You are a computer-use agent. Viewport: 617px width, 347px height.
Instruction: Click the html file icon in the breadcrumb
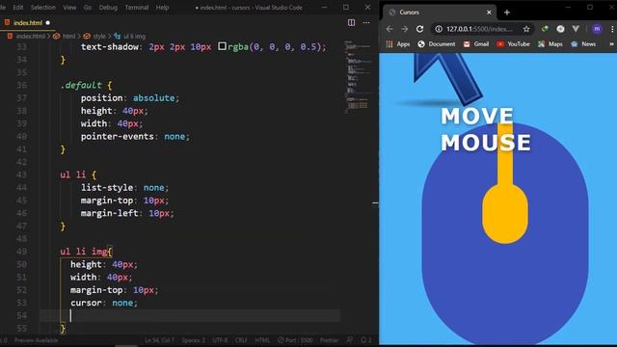11,36
